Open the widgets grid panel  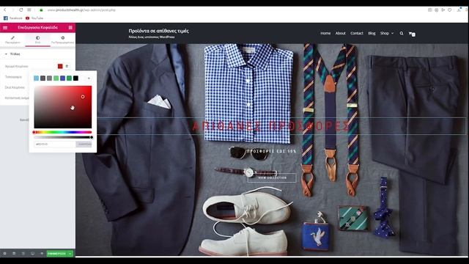click(70, 28)
